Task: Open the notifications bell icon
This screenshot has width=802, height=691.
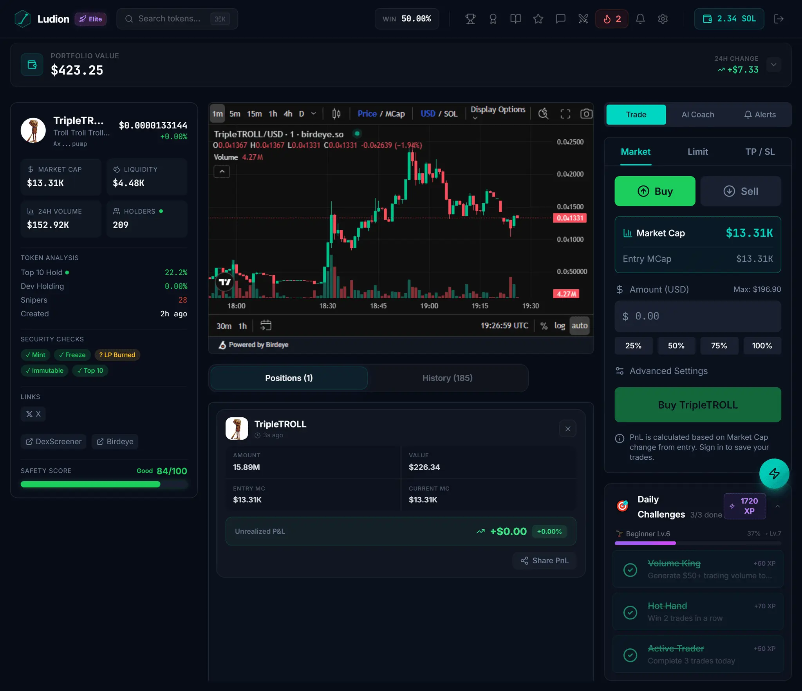Action: pyautogui.click(x=640, y=19)
